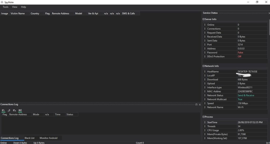Click the Speed value 150 Mbps
This screenshot has width=270, height=144.
tap(243, 103)
